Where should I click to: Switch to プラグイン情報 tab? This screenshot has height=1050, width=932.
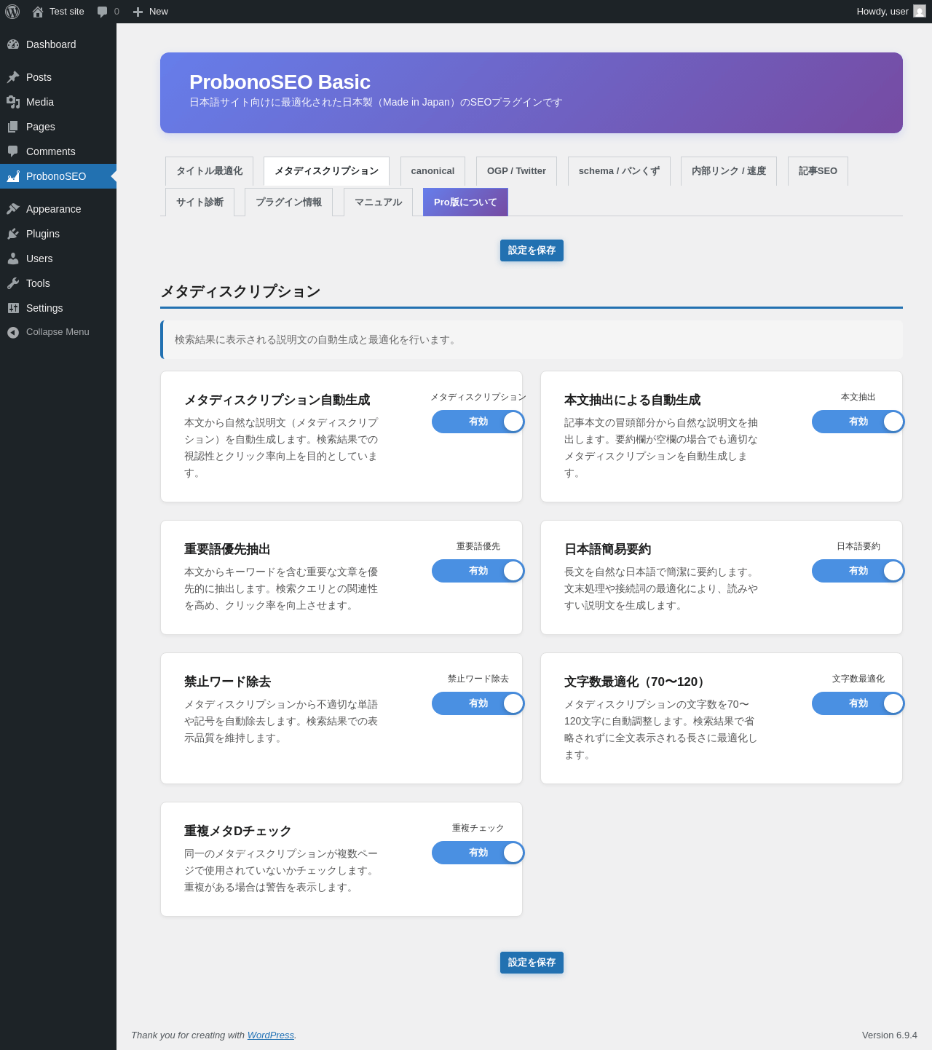[x=288, y=202]
